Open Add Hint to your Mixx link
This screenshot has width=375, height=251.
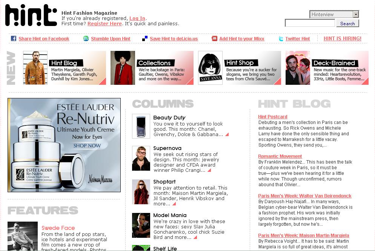(x=242, y=39)
